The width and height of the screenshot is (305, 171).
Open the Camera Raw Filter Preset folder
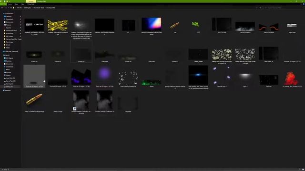(x=13, y=39)
